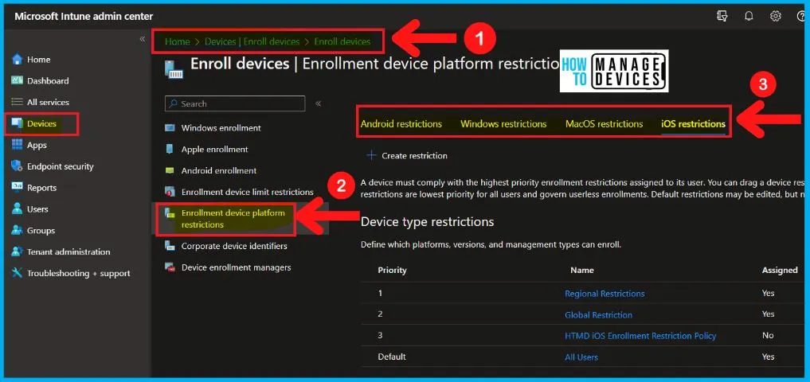Click the Windows enrollment icon
810x382 pixels.
(170, 128)
